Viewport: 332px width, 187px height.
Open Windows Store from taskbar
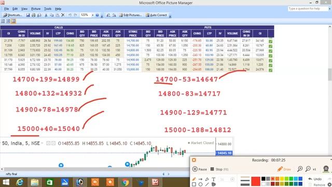tap(50, 182)
